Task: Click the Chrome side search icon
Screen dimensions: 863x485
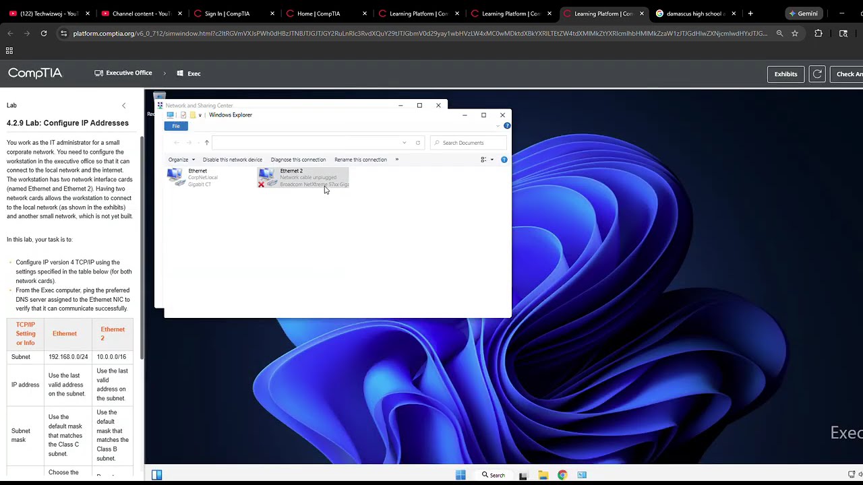Action: tap(843, 33)
